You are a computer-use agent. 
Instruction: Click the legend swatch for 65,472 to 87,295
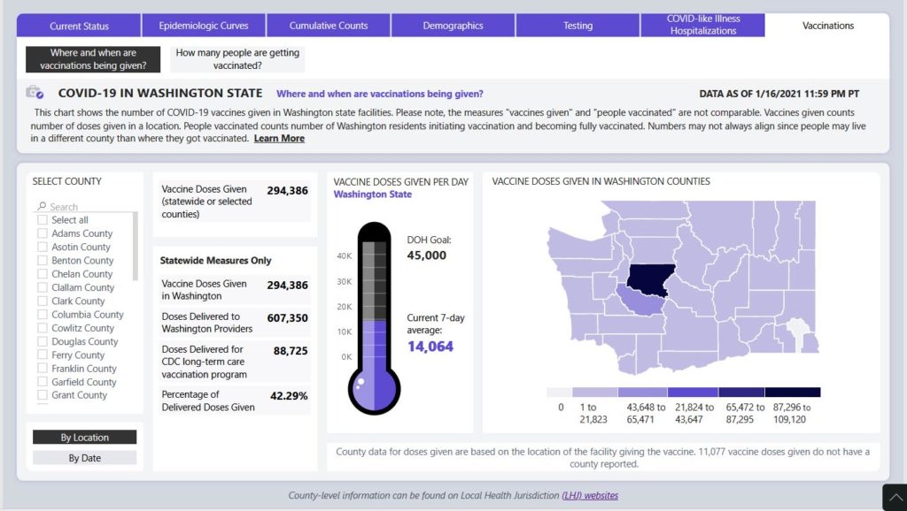pyautogui.click(x=741, y=392)
